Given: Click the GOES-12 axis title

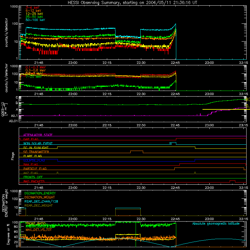Looking at the screenshot, I should pos(3,109).
